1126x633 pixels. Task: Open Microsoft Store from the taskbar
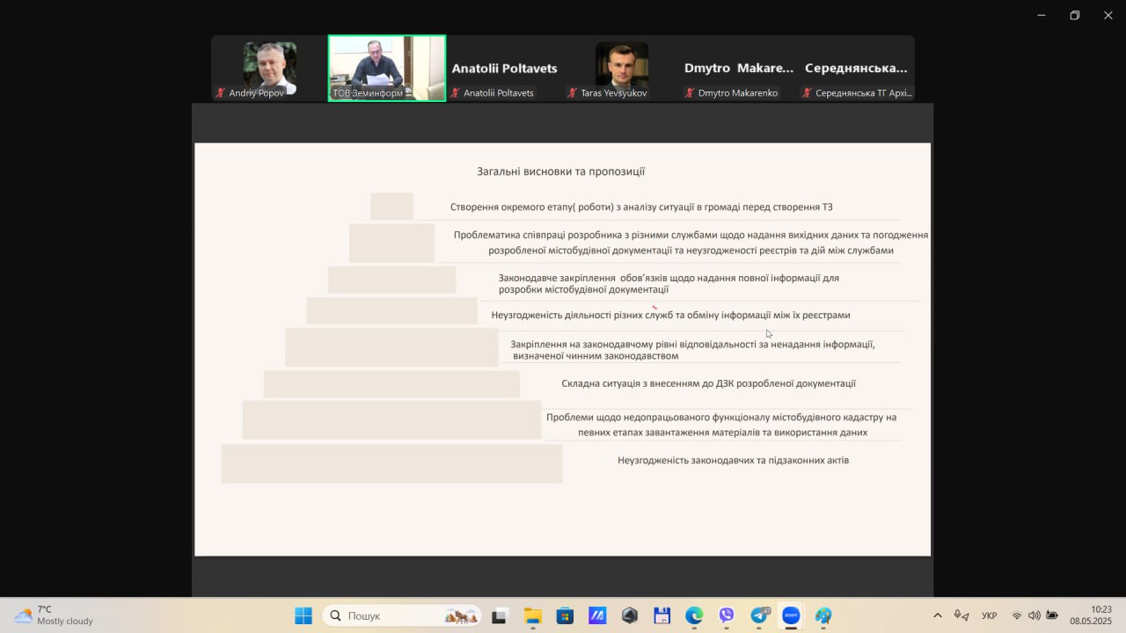click(565, 615)
